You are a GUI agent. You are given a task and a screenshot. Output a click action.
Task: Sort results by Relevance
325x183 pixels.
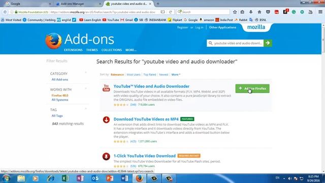click(117, 75)
